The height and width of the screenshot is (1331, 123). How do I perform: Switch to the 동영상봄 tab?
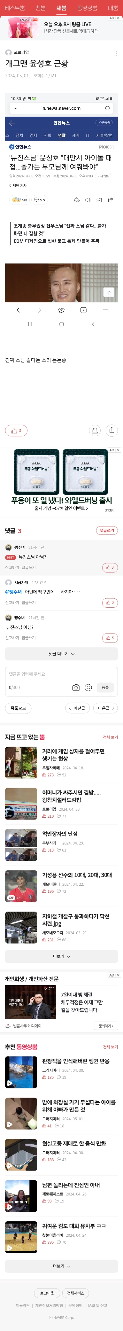click(87, 8)
